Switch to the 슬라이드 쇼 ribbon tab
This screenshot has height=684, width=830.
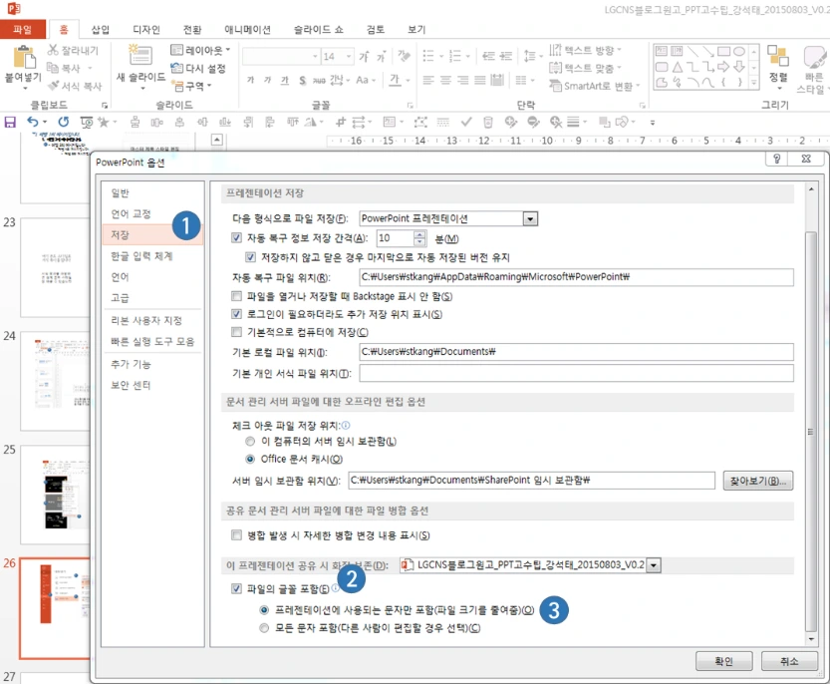tap(318, 29)
